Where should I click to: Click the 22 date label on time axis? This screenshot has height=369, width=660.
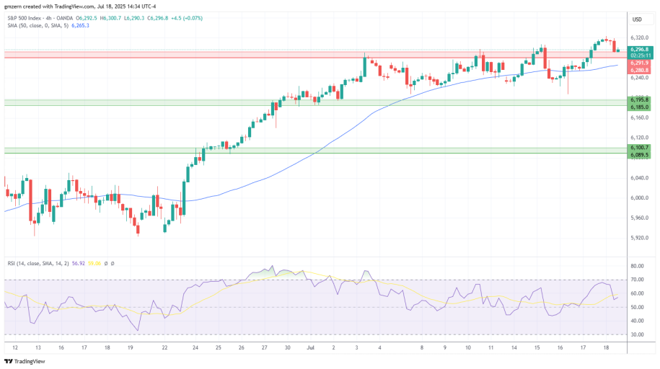(164, 347)
